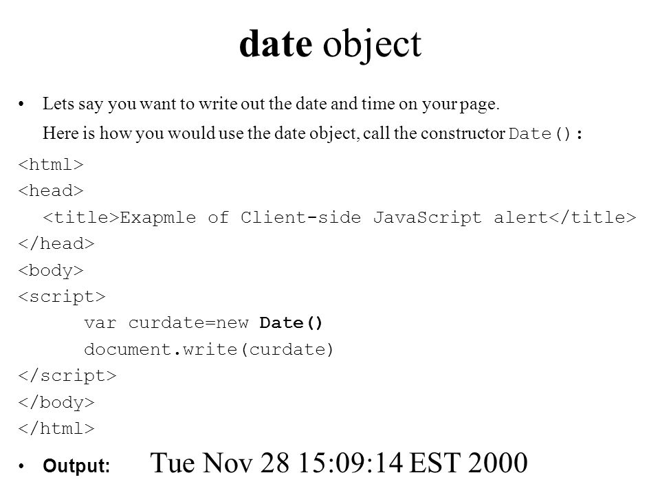
Task: Click the opening <head> tag line
Action: pos(51,190)
